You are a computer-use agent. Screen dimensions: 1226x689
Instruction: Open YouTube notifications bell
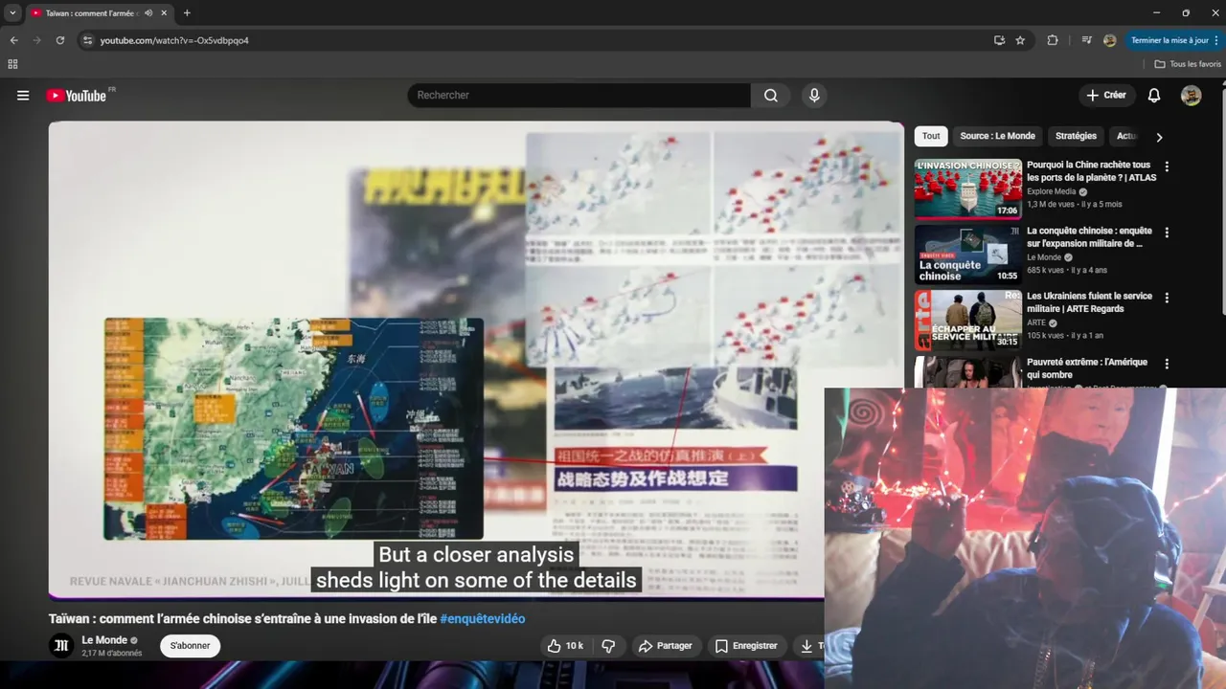pos(1154,96)
